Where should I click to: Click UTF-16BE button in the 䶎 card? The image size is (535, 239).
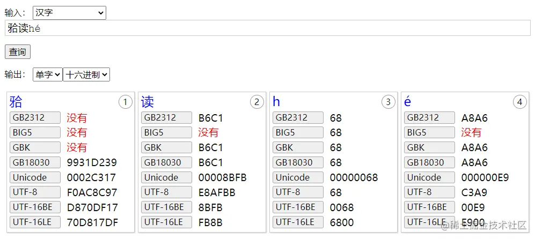tap(35, 207)
